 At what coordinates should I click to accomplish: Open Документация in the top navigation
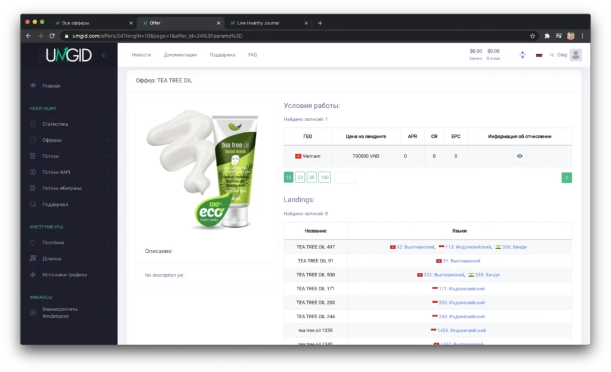tap(180, 55)
